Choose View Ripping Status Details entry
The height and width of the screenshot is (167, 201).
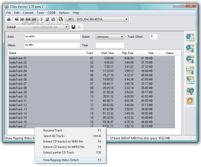click(x=70, y=160)
